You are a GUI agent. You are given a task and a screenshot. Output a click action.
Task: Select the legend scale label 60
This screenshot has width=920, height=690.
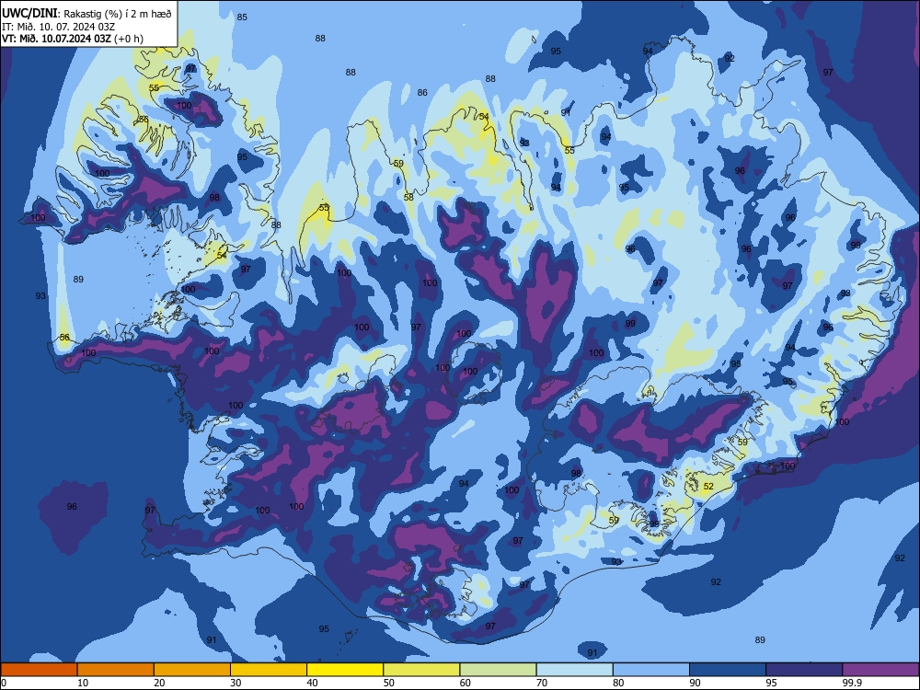pyautogui.click(x=466, y=683)
